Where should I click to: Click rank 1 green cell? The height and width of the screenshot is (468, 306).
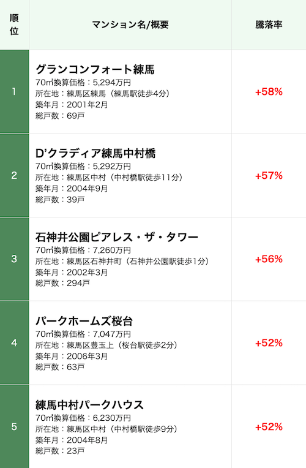tap(14, 92)
